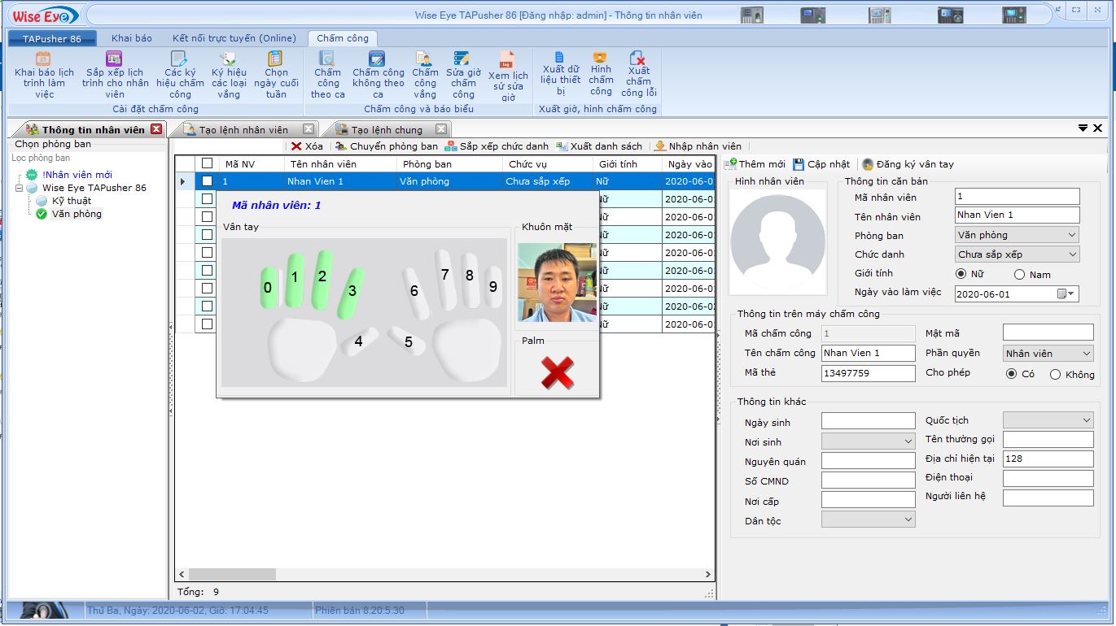Select the Nam gender radio button
Image resolution: width=1116 pixels, height=626 pixels.
pos(1019,275)
